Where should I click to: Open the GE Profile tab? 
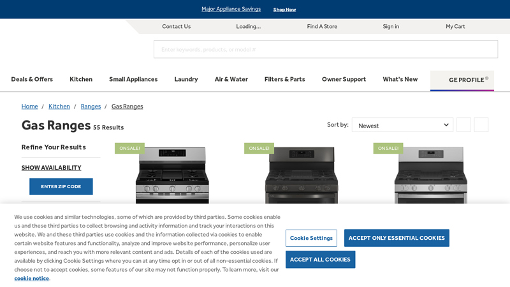coord(462,80)
